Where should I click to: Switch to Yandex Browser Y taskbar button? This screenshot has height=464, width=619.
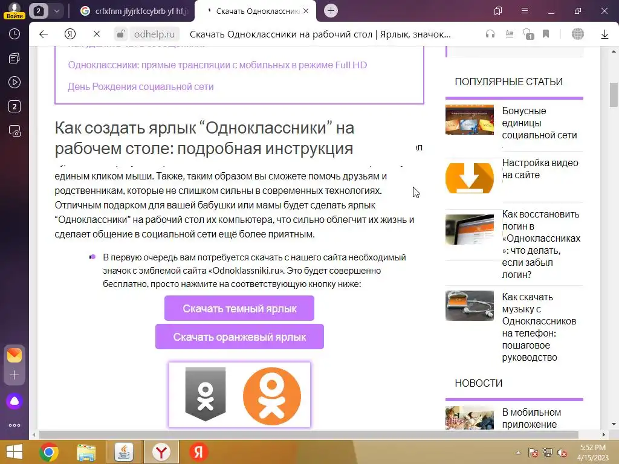pos(161,452)
